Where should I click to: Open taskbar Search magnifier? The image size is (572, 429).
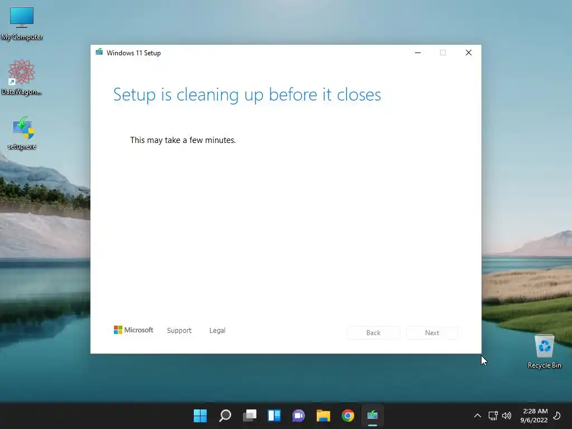[225, 416]
